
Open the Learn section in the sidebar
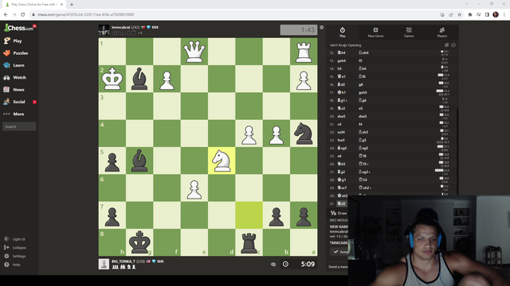14,65
